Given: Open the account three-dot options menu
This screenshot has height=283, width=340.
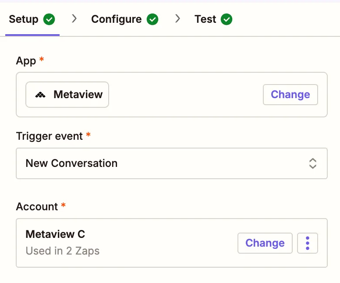Looking at the screenshot, I should (x=308, y=243).
